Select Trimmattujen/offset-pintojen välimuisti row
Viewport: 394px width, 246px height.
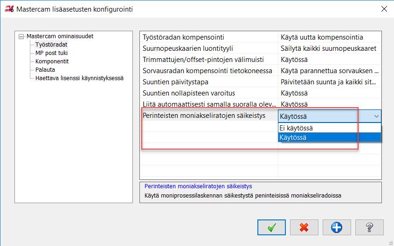[209, 60]
